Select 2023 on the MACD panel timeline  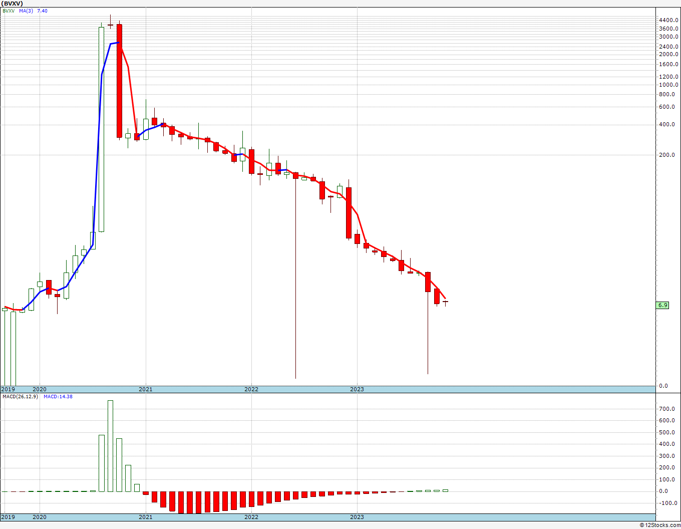[x=357, y=517]
